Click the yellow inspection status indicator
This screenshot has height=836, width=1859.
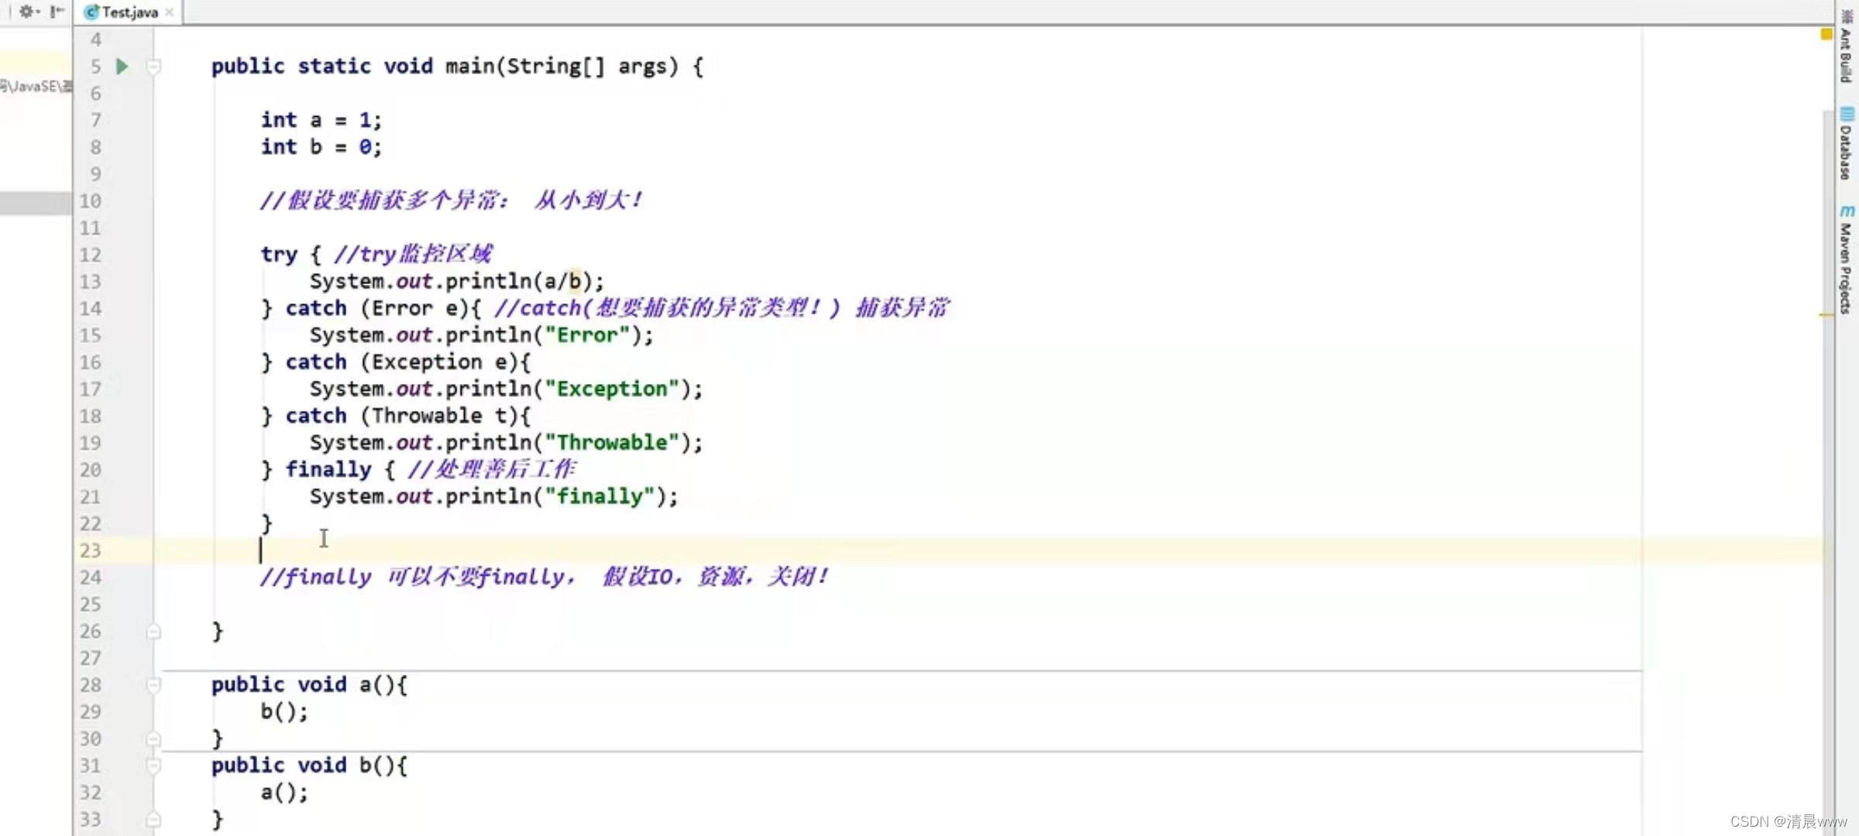1826,34
